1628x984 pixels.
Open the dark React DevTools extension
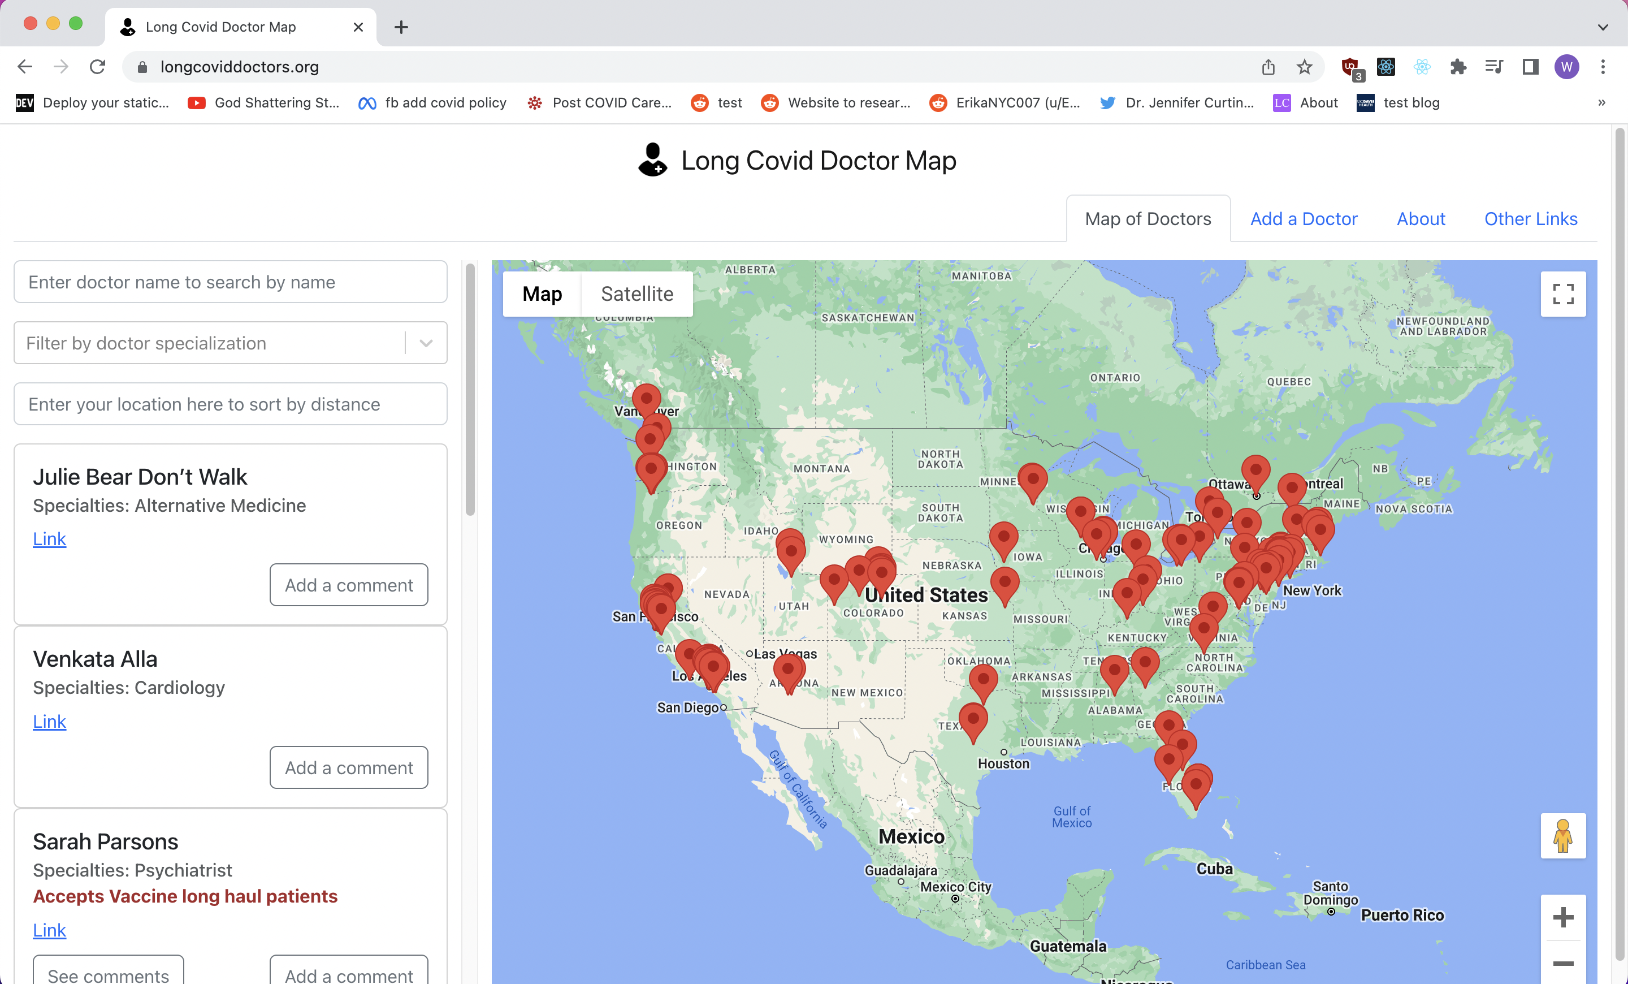[1385, 67]
